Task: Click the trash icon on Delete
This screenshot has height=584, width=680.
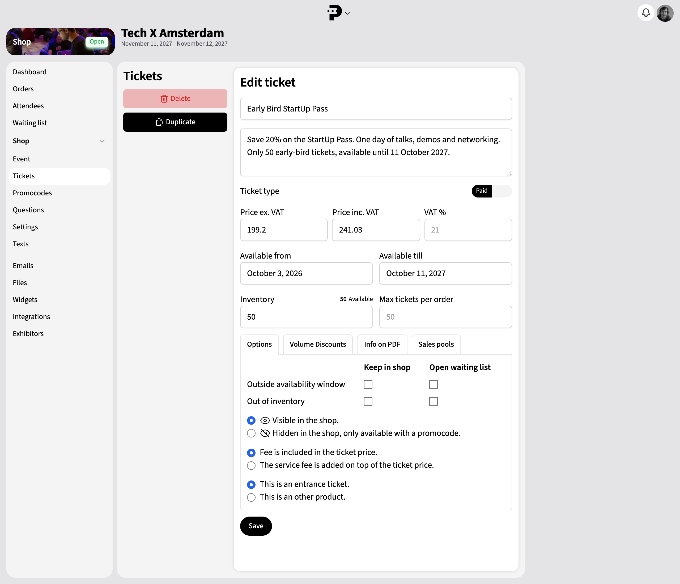Action: click(x=164, y=99)
